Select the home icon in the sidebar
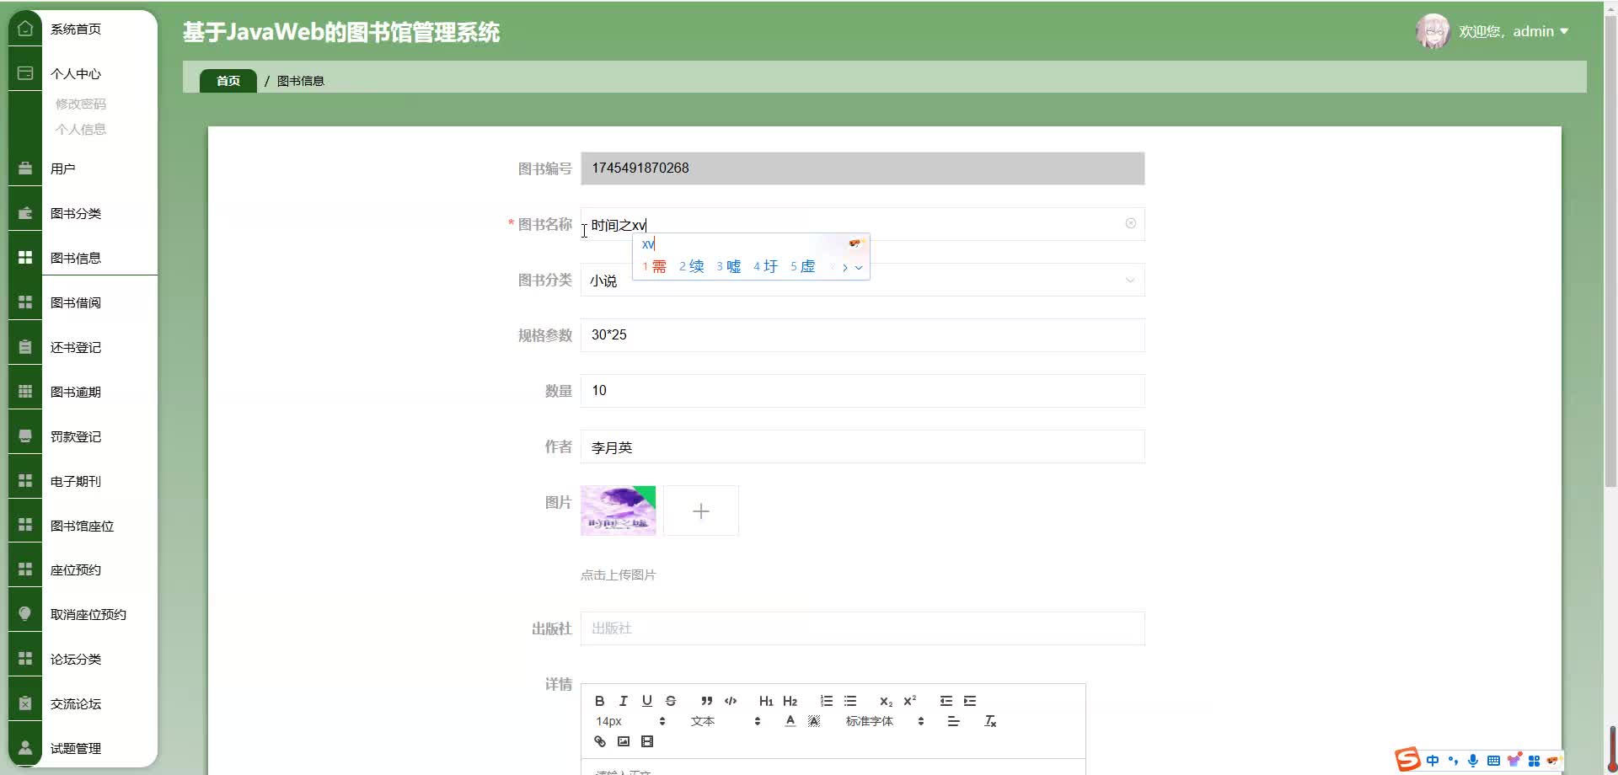The height and width of the screenshot is (775, 1618). click(24, 27)
